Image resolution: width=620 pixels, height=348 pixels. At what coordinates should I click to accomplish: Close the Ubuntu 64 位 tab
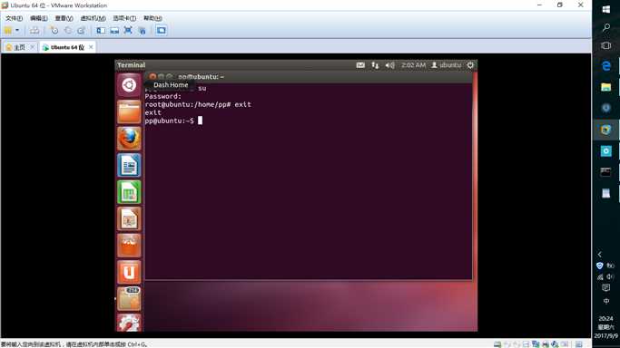pos(91,47)
